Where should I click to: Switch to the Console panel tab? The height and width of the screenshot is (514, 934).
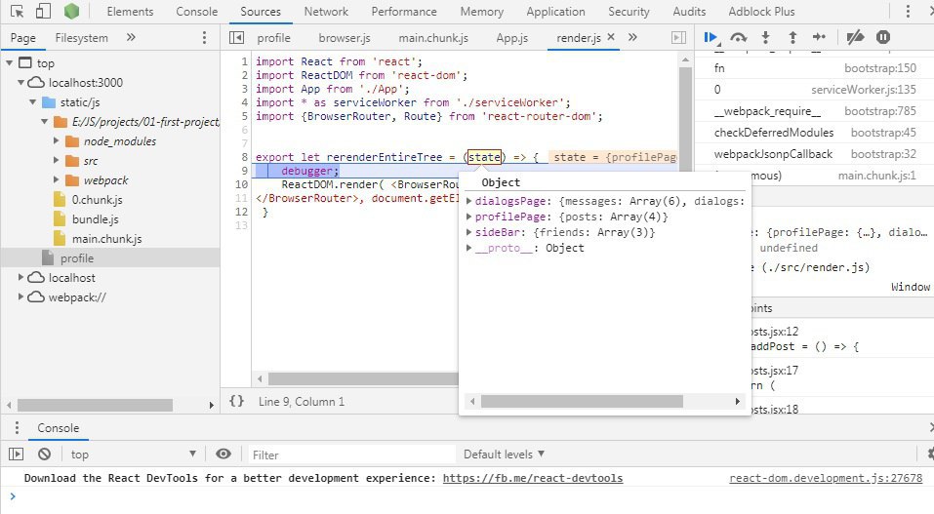pyautogui.click(x=196, y=12)
